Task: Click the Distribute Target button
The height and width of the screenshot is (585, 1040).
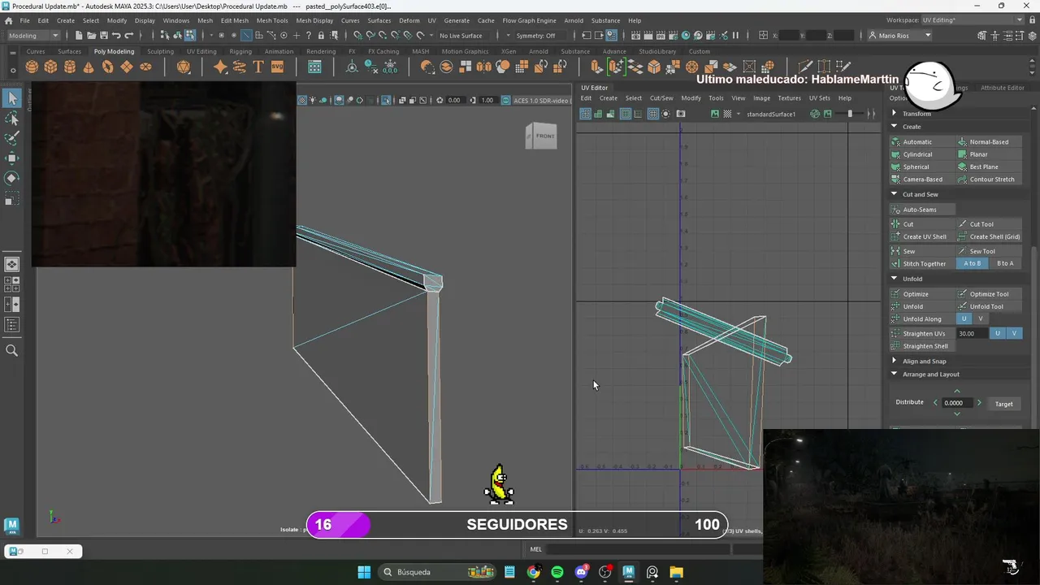Action: 1004,404
